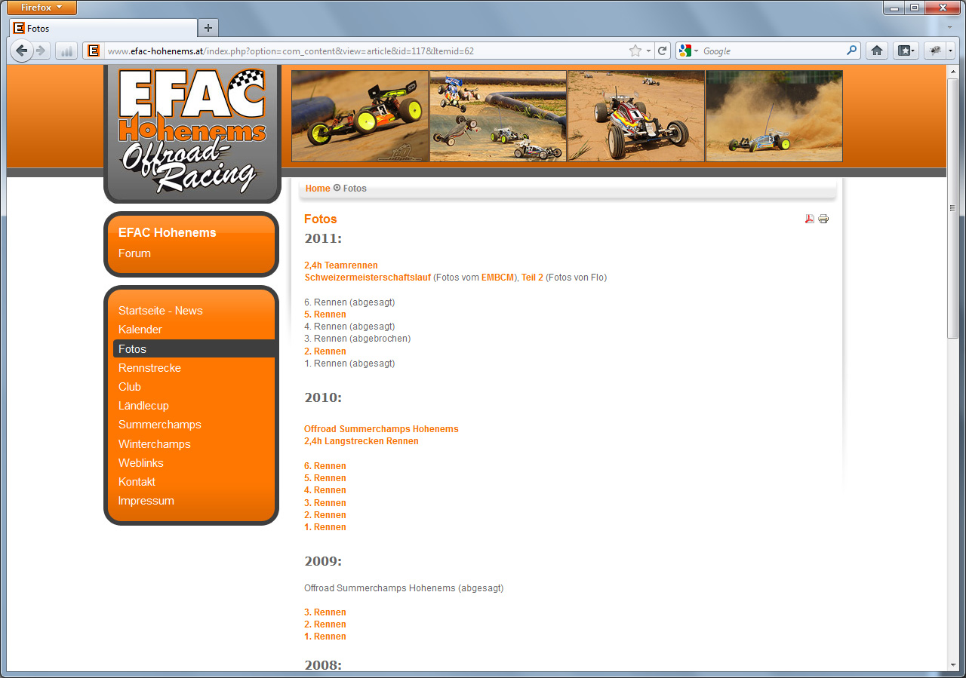
Task: Click the '6. Rennen (abgesagt)' text in 2011
Action: (349, 302)
